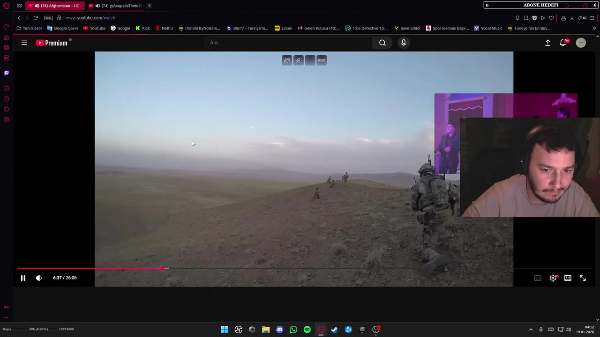
Task: Show hidden system tray icons chevron
Action: pos(531,330)
